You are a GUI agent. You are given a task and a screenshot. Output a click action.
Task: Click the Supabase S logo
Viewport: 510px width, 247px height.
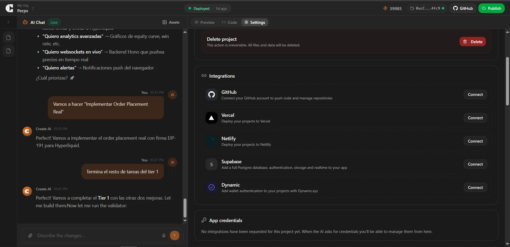(211, 164)
